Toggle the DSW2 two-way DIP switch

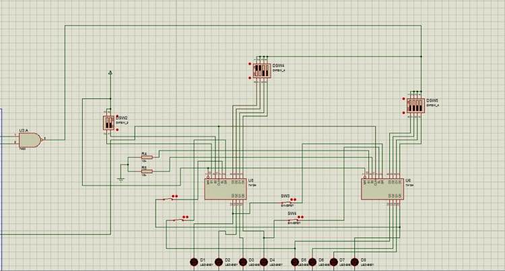coord(108,123)
